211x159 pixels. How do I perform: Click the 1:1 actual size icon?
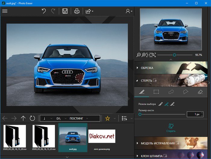(148, 55)
